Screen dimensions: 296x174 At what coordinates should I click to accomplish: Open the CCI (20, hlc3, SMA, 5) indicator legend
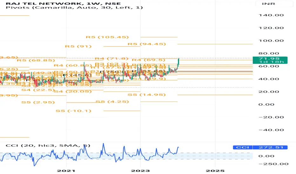click(48, 146)
